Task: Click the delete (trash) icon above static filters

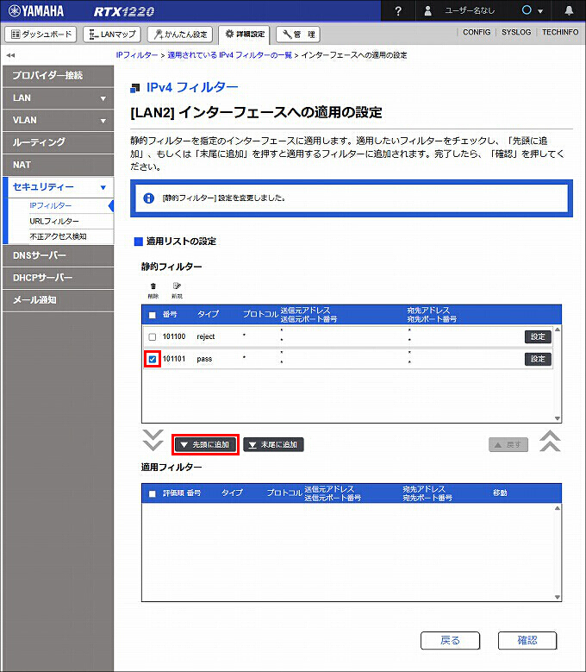Action: pyautogui.click(x=153, y=290)
